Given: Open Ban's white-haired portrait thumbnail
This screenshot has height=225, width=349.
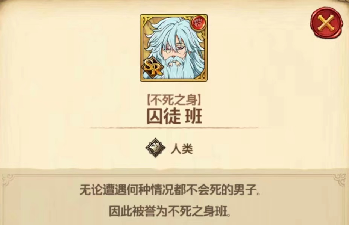Looking at the screenshot, I should click(174, 48).
